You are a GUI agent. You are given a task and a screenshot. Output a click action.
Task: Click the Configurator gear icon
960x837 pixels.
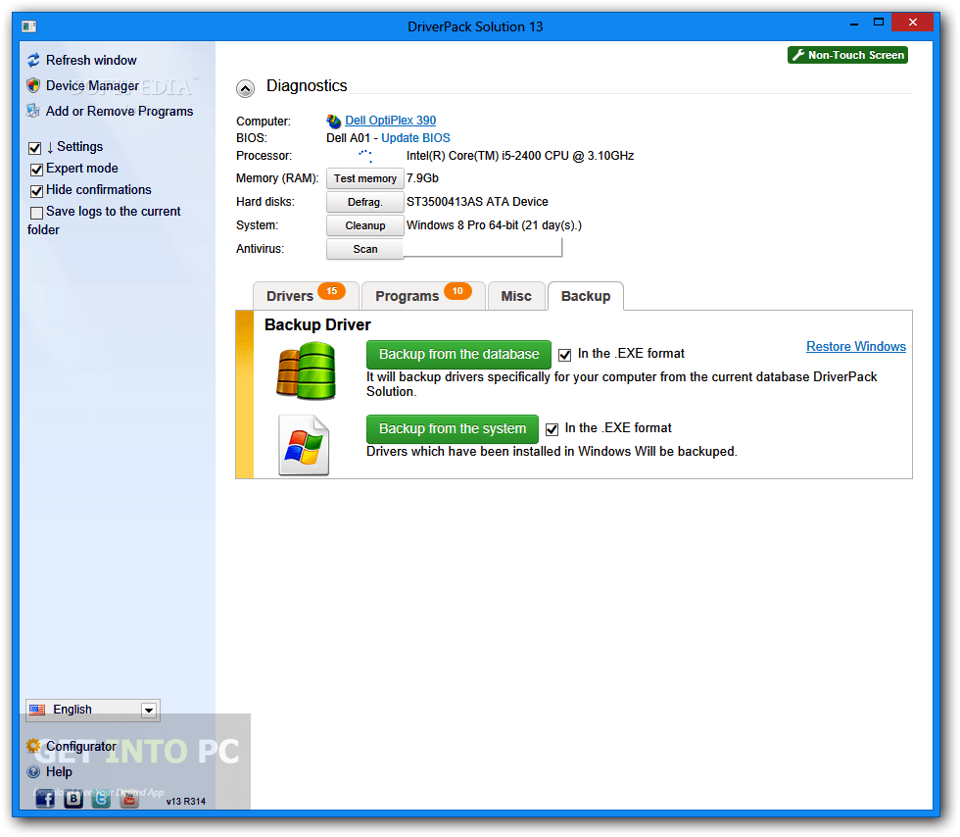[x=32, y=746]
